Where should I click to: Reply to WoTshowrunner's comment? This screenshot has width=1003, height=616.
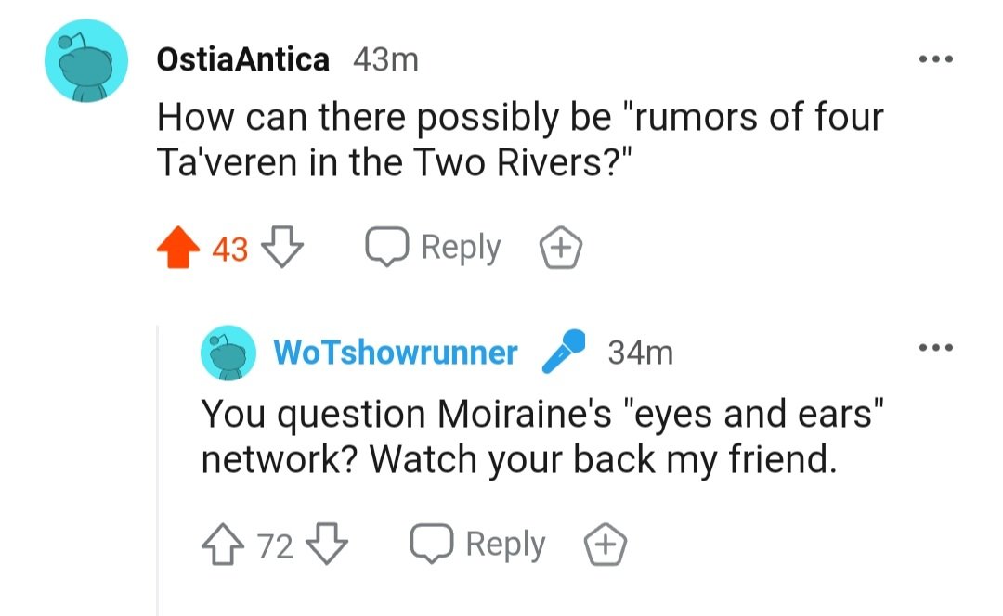pyautogui.click(x=476, y=545)
